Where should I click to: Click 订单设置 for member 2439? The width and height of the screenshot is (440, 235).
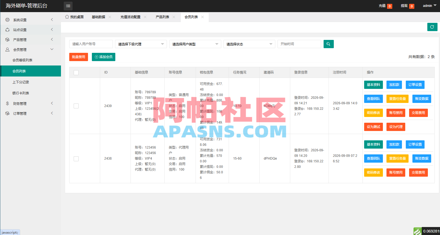point(415,85)
